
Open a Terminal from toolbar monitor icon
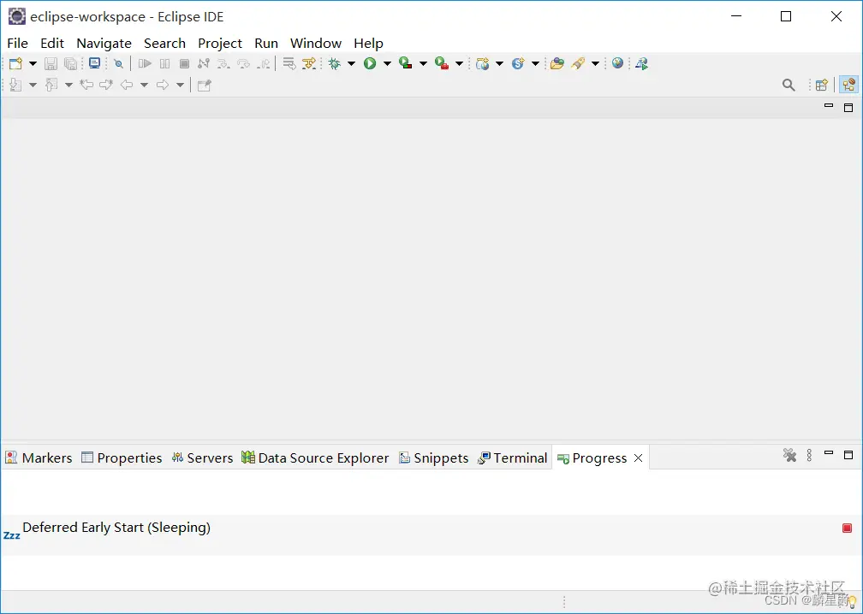95,64
